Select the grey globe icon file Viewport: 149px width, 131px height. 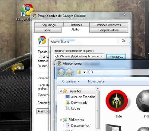click(x=142, y=101)
